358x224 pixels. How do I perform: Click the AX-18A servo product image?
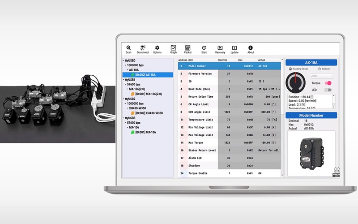tap(311, 153)
